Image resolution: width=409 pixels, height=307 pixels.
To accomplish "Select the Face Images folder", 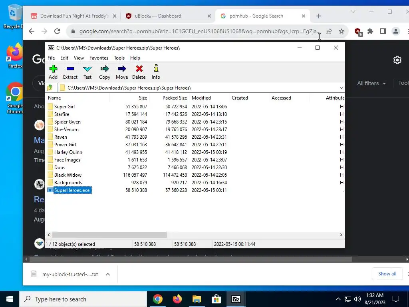I will click(67, 159).
